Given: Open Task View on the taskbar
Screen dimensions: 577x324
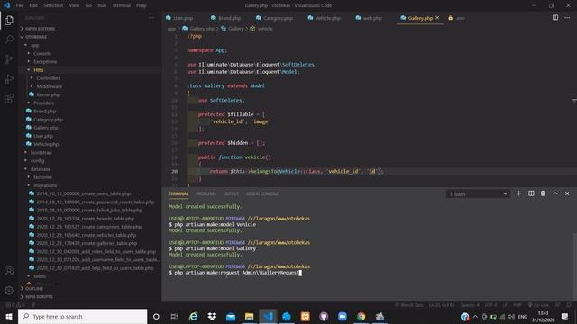Looking at the screenshot, I should coord(174,316).
